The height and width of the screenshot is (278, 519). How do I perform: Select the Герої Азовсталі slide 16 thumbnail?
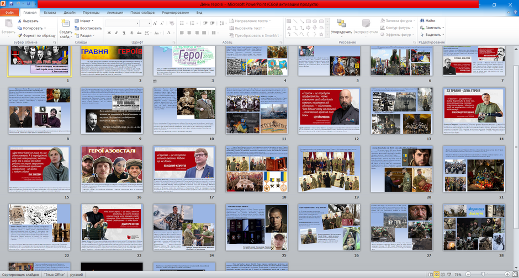coord(112,169)
